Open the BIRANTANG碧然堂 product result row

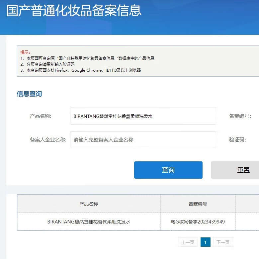tap(89, 221)
